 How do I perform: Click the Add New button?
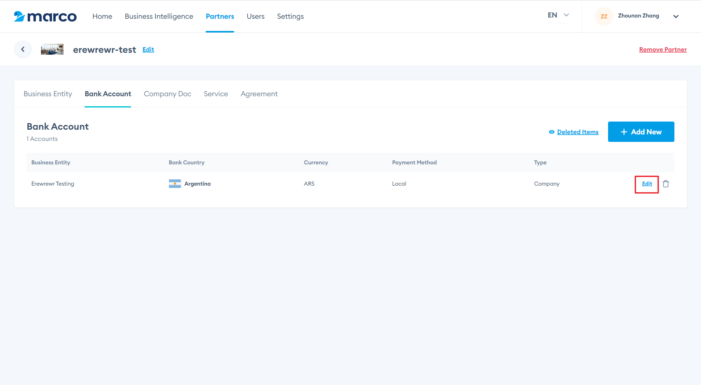(x=641, y=132)
